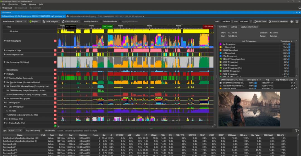
Task: Expand the Draw/Dispatch Start row
Action: 5,55
